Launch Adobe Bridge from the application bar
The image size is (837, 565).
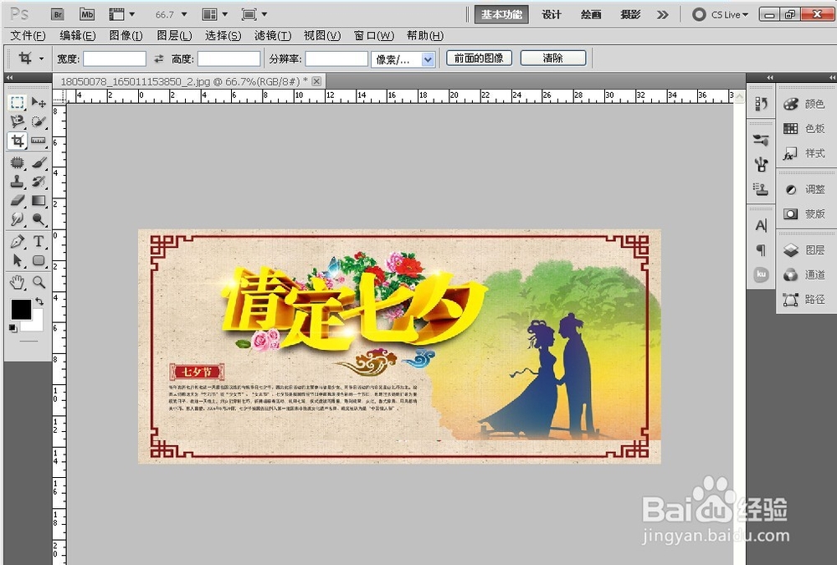pyautogui.click(x=58, y=14)
